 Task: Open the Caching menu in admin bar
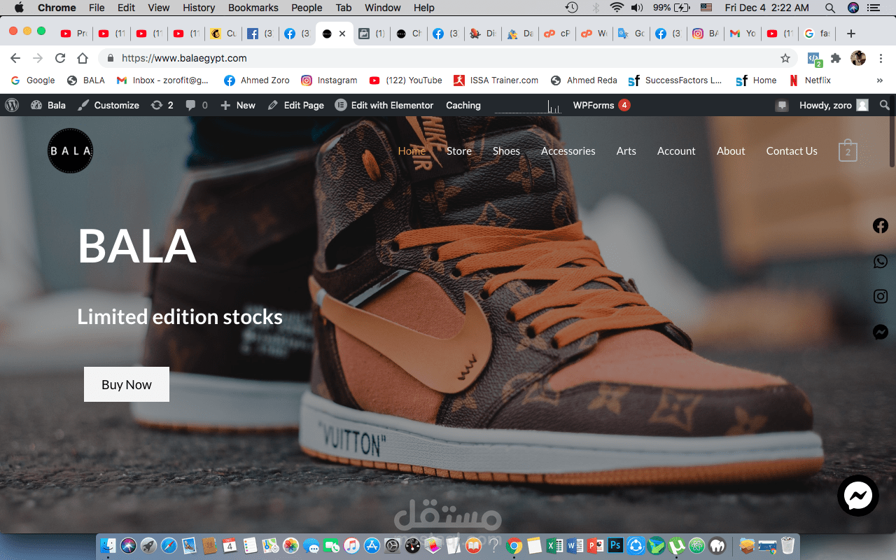coord(463,105)
